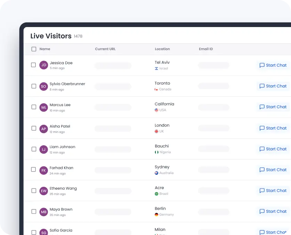The width and height of the screenshot is (291, 235).
Task: Tick the Sofia Garcia checkbox
Action: point(34,233)
